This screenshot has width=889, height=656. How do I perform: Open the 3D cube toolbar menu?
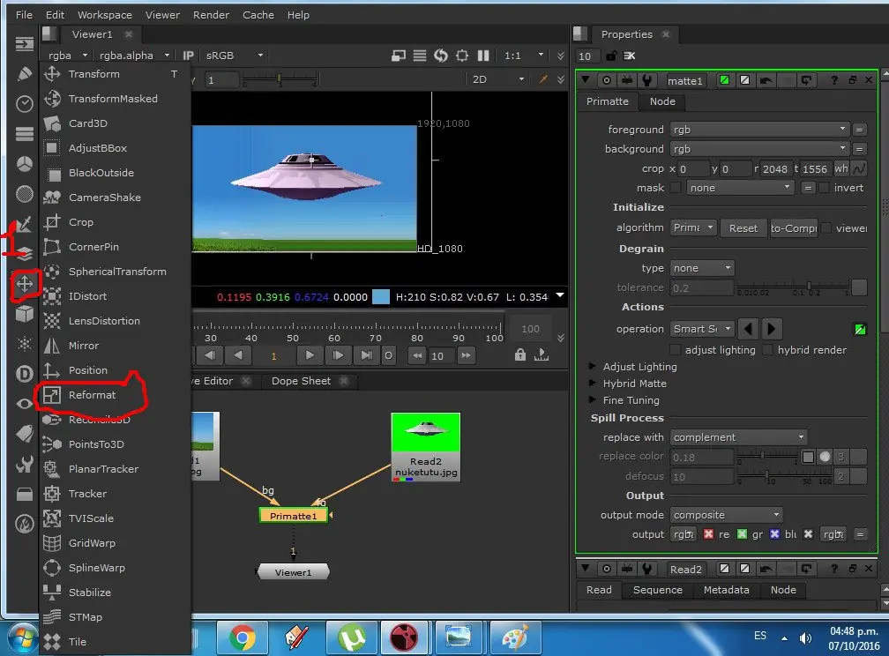[x=25, y=314]
